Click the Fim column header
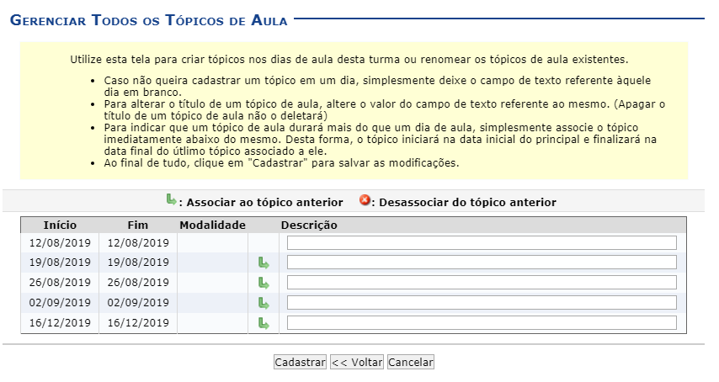The image size is (719, 382). coord(137,225)
